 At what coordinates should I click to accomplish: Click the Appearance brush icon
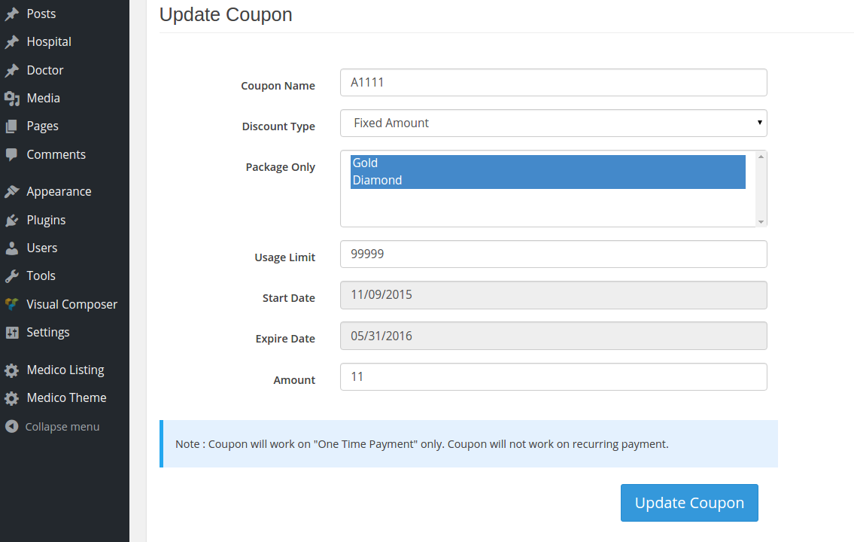click(x=12, y=192)
